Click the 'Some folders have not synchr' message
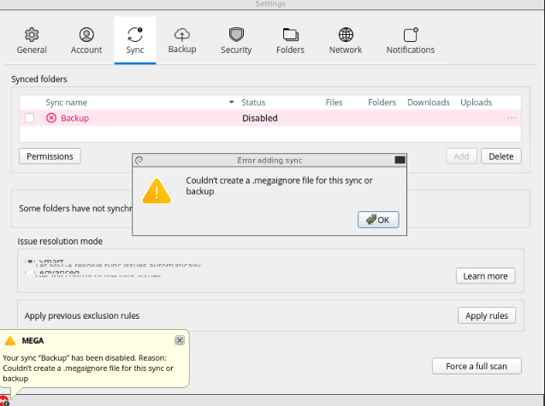The width and height of the screenshot is (545, 406). tap(75, 209)
